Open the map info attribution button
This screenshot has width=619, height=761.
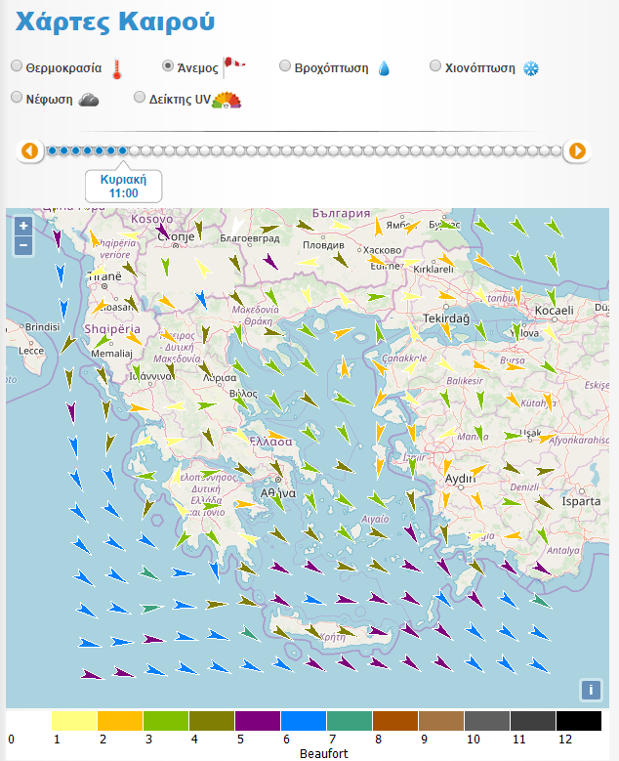coord(590,690)
